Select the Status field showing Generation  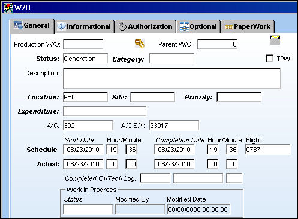[85, 59]
